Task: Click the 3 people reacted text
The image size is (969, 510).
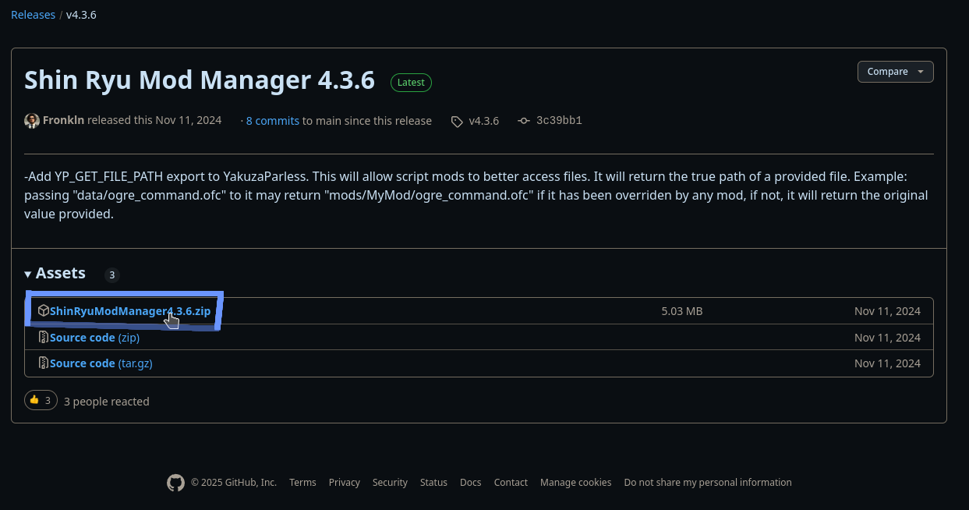Action: (x=107, y=402)
